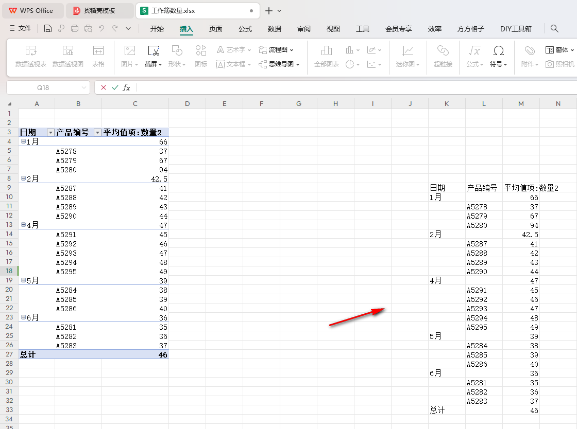Click the Name Box showing Q18
This screenshot has width=577, height=429.
tap(43, 87)
